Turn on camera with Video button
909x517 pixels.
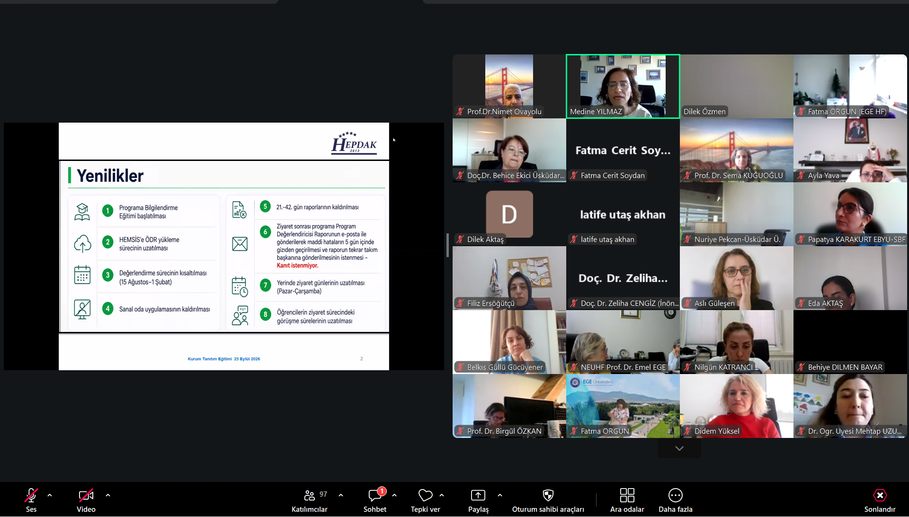[x=86, y=500]
